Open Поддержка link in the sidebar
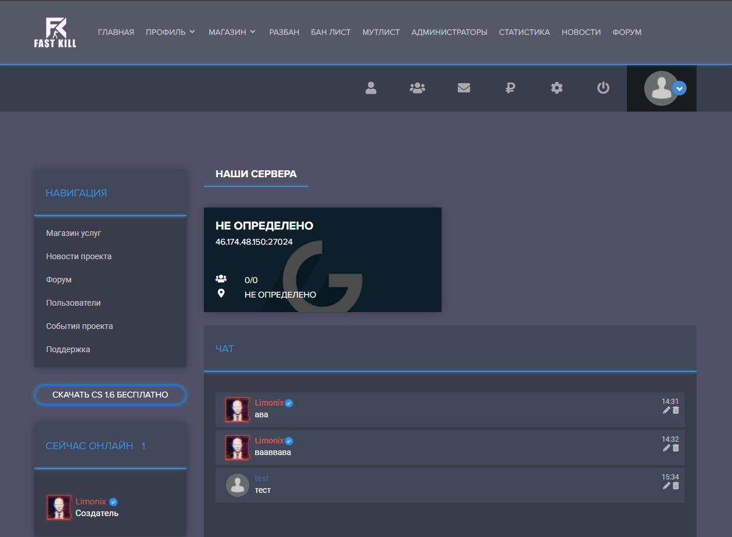 point(68,349)
